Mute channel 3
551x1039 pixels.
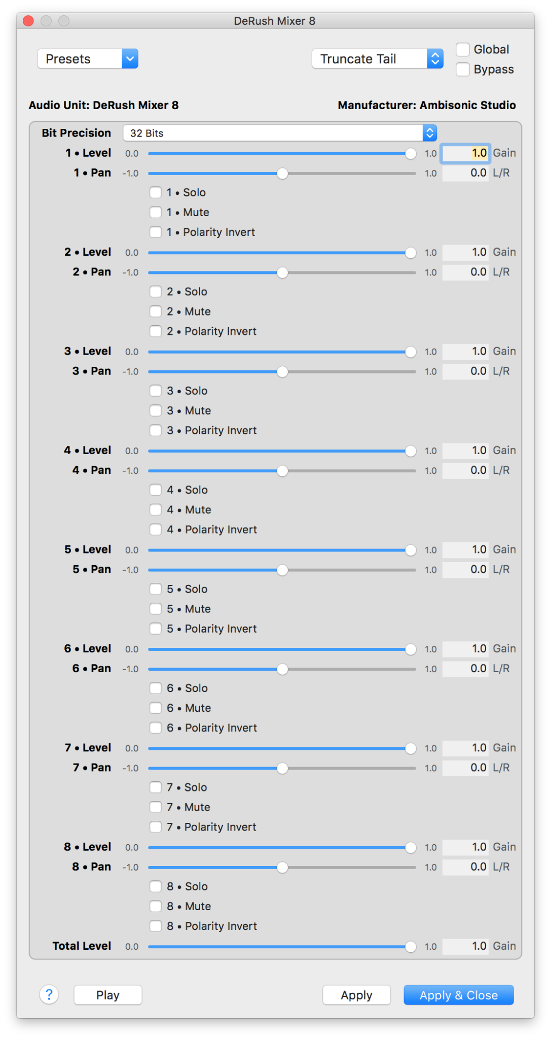(156, 411)
